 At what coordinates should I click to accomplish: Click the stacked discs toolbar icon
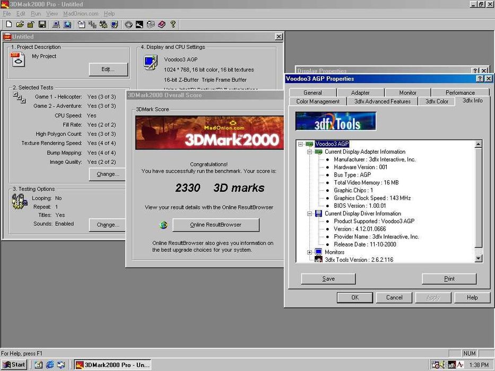click(x=151, y=24)
